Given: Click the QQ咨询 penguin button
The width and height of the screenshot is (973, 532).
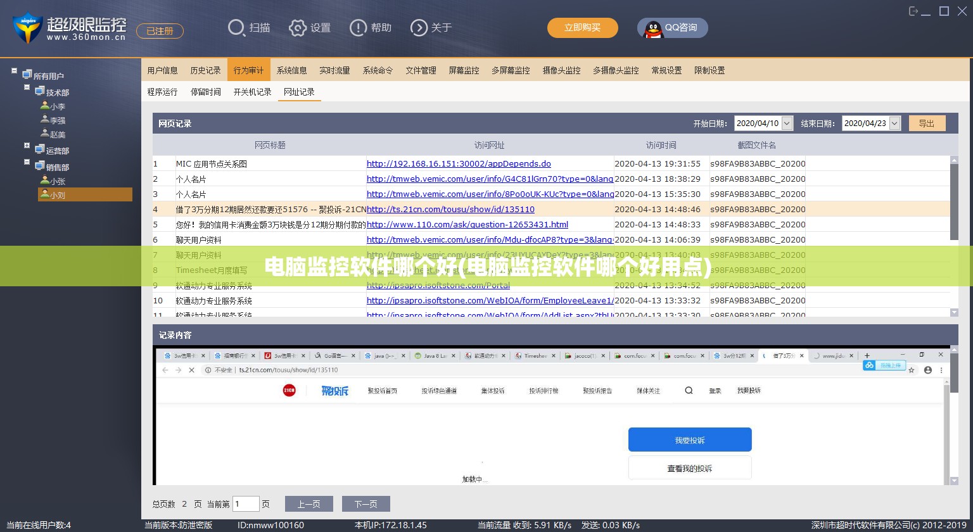Looking at the screenshot, I should click(673, 28).
